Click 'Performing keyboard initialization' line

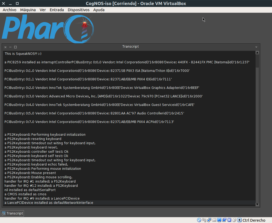pyautogui.click(x=45, y=135)
